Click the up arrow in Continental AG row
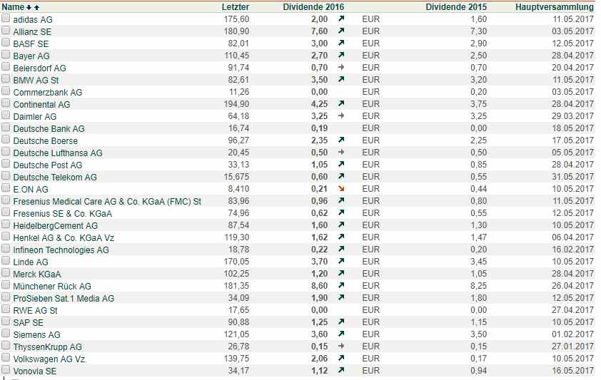 [341, 103]
